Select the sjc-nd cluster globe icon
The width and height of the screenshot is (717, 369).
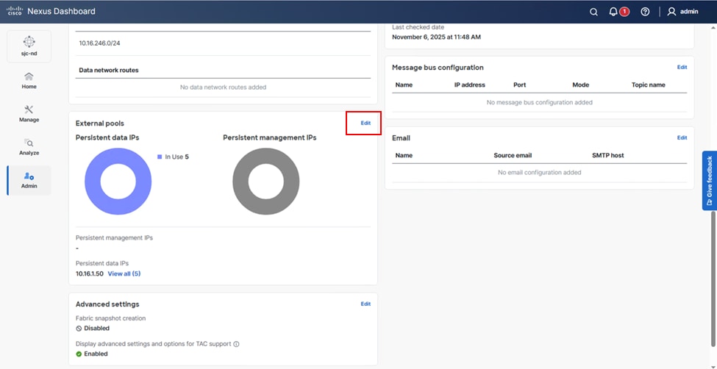[x=29, y=42]
